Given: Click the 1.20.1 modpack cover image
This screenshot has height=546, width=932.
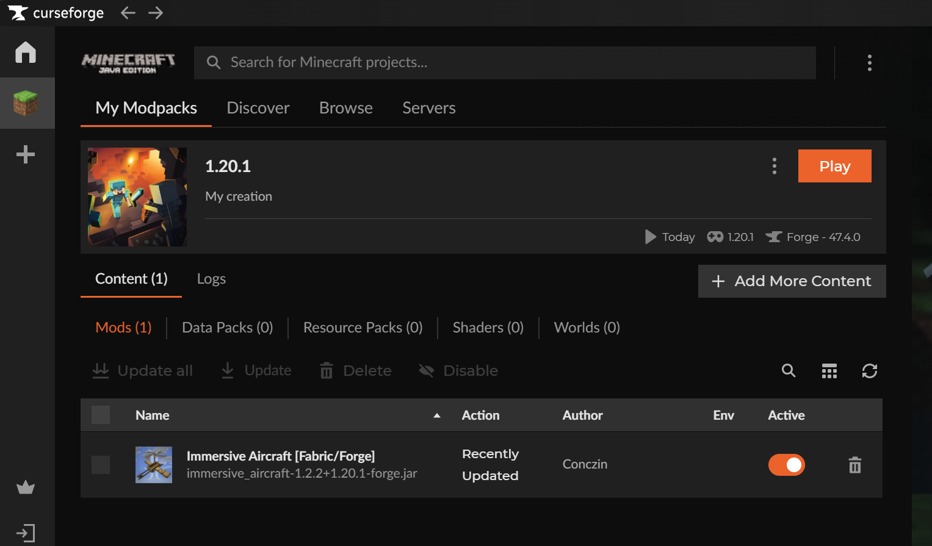Looking at the screenshot, I should [137, 197].
